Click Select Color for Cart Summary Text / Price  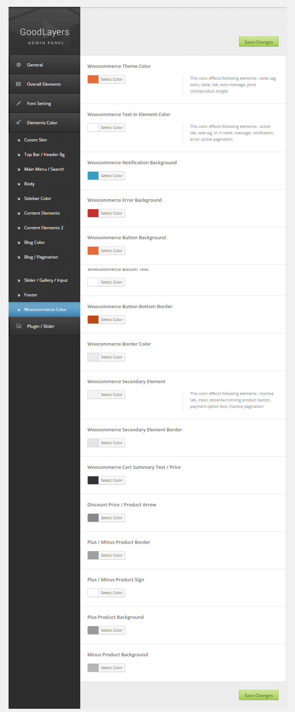[112, 480]
